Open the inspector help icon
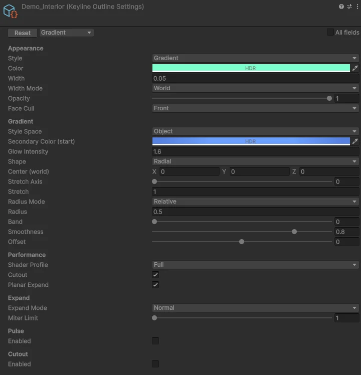 [341, 7]
